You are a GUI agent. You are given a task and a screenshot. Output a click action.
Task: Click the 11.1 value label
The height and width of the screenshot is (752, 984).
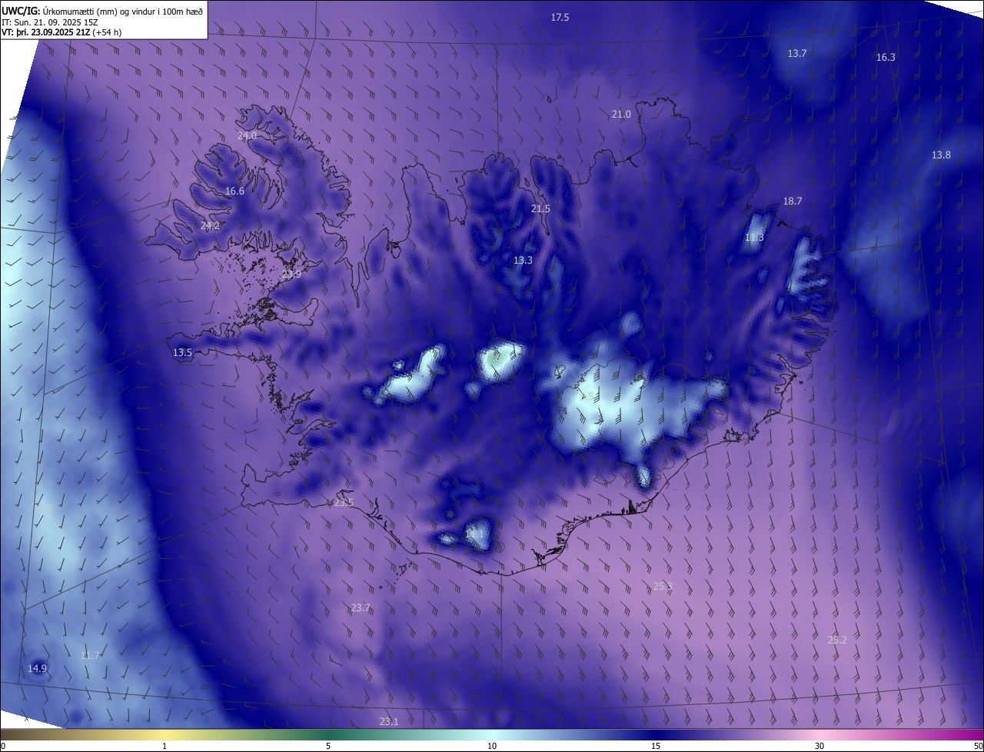[475, 533]
